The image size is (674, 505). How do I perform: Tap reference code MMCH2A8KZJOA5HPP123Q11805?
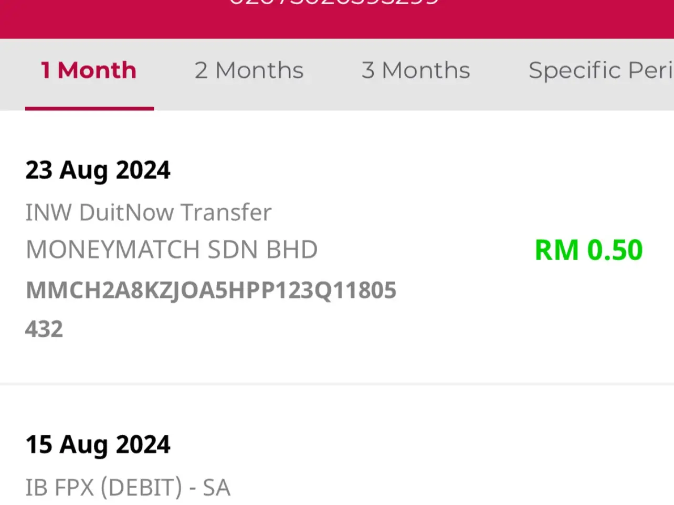pos(211,290)
